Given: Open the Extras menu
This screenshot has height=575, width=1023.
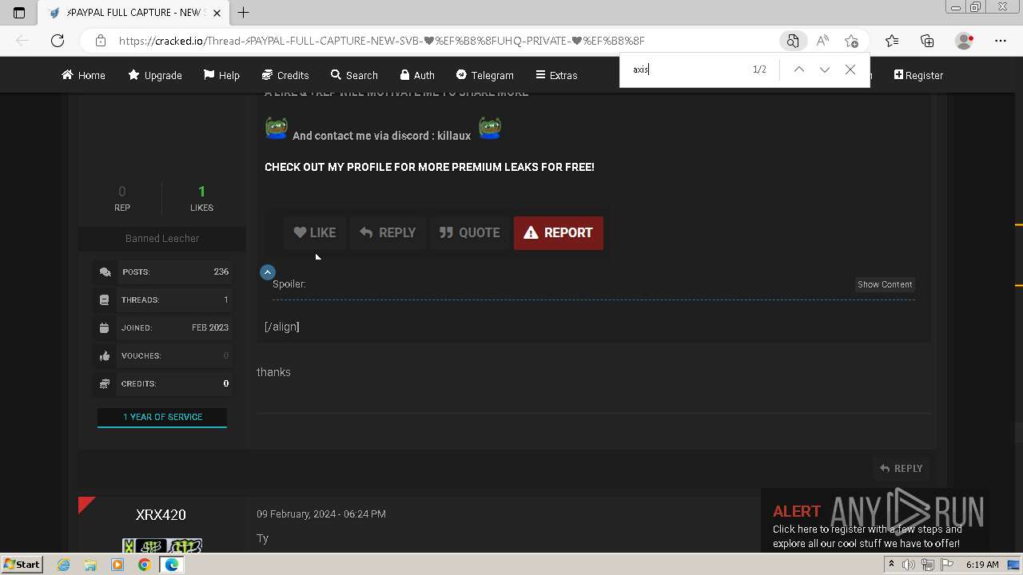Looking at the screenshot, I should [x=556, y=75].
